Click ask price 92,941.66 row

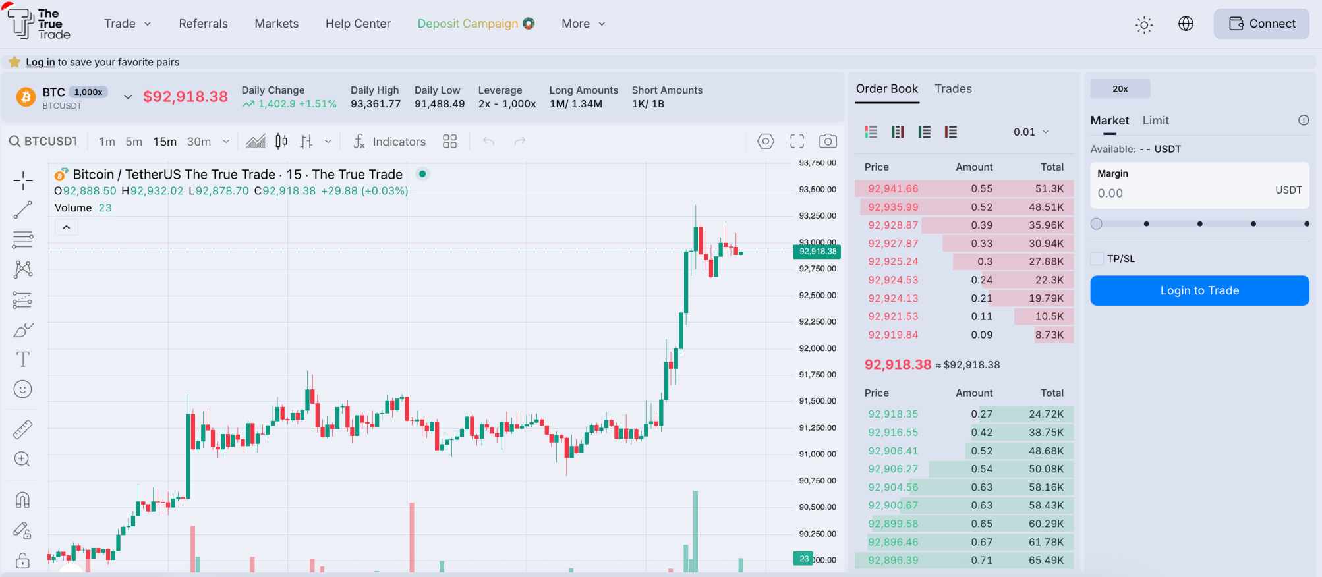(x=964, y=188)
